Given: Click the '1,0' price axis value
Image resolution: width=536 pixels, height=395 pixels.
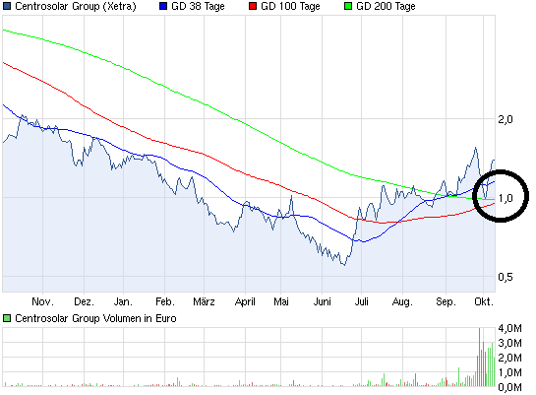Looking at the screenshot, I should click(x=506, y=198).
